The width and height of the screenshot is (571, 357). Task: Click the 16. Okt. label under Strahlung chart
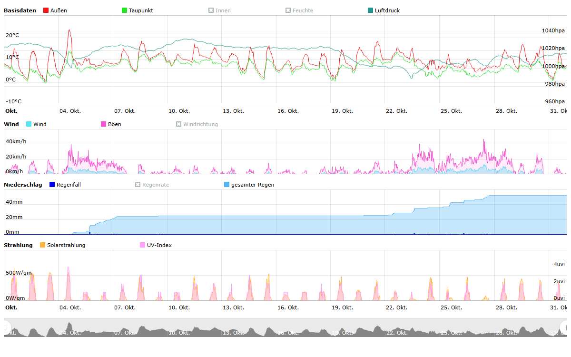288,307
